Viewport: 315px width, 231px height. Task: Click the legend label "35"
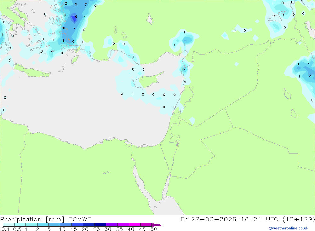(x=119, y=229)
